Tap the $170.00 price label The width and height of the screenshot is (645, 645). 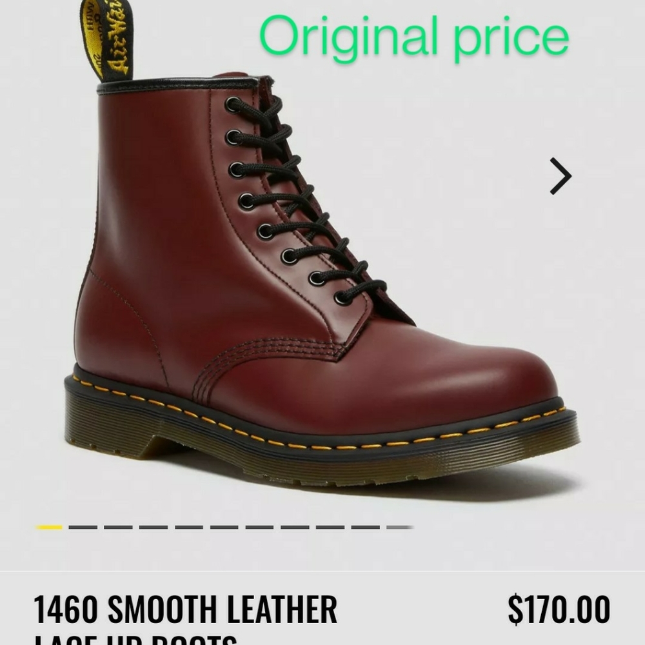(x=559, y=610)
